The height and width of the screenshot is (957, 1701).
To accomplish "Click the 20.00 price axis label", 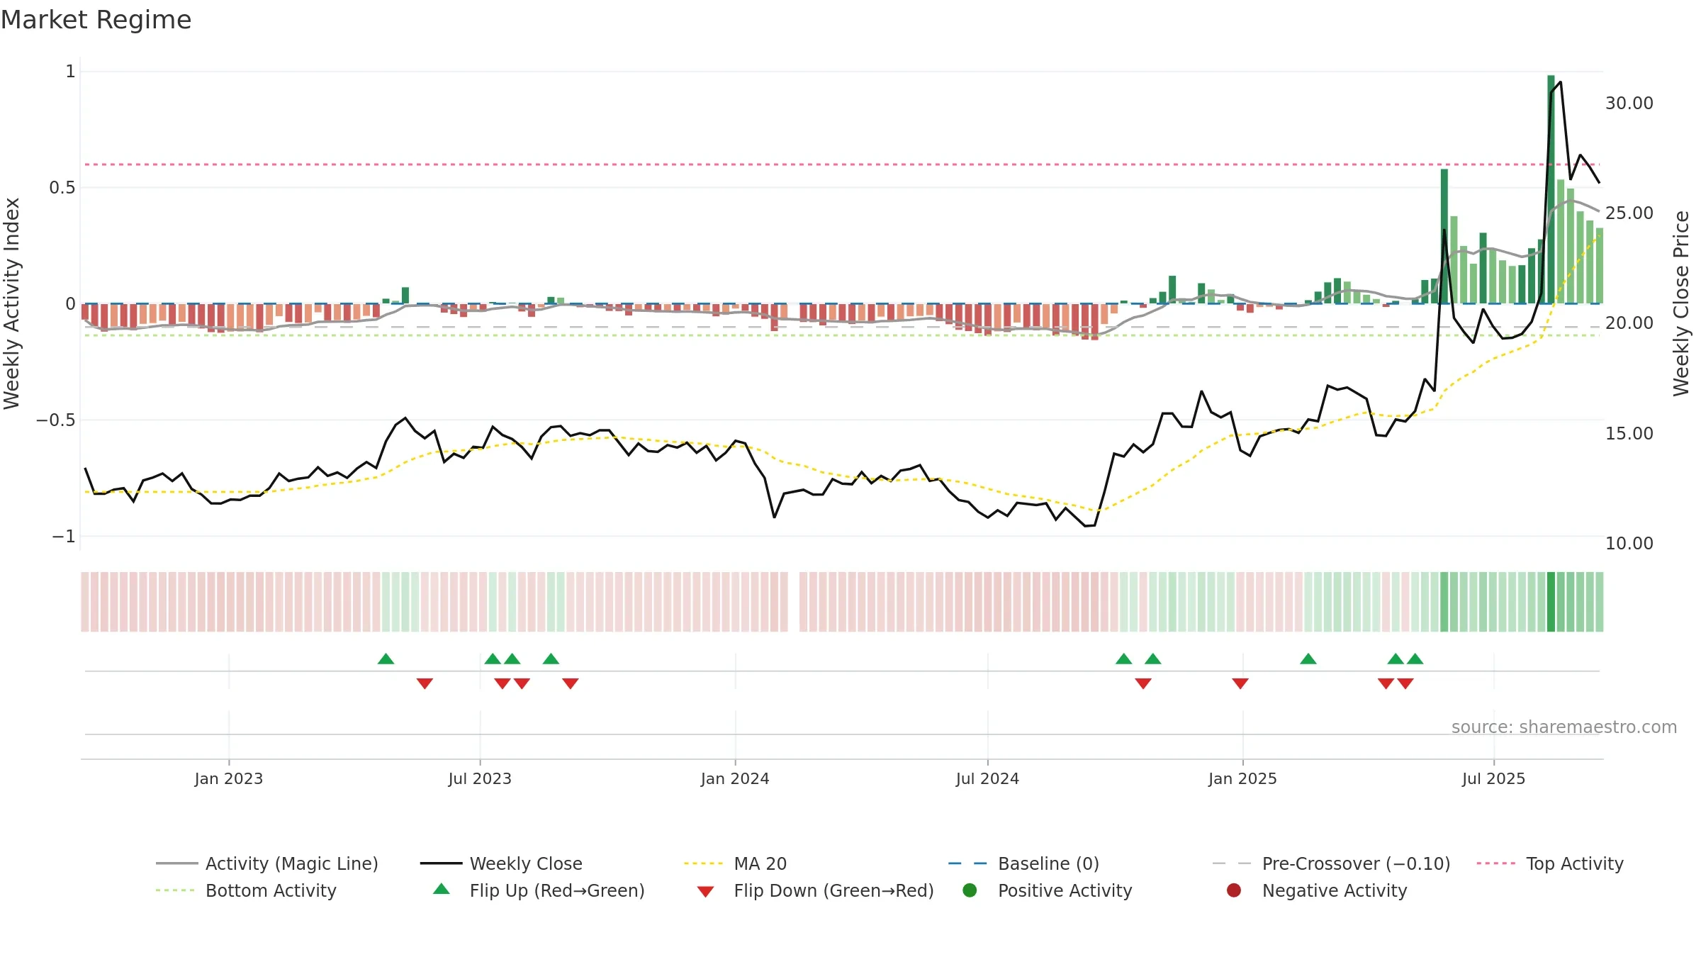I will [x=1629, y=323].
